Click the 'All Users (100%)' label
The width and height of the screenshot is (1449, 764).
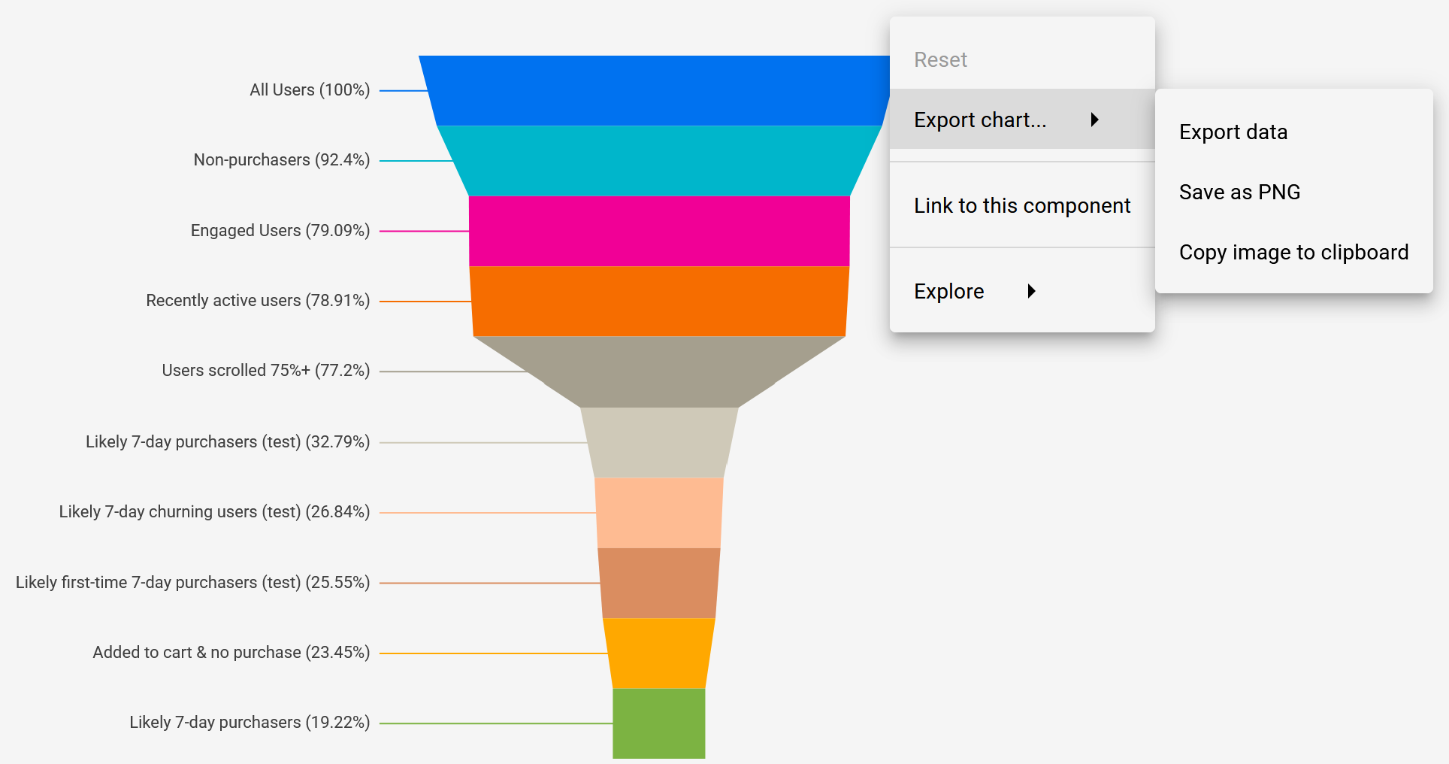(310, 90)
